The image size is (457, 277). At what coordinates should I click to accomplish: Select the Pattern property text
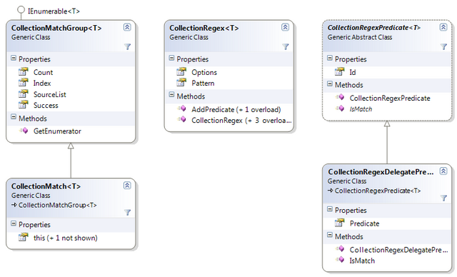coord(203,83)
